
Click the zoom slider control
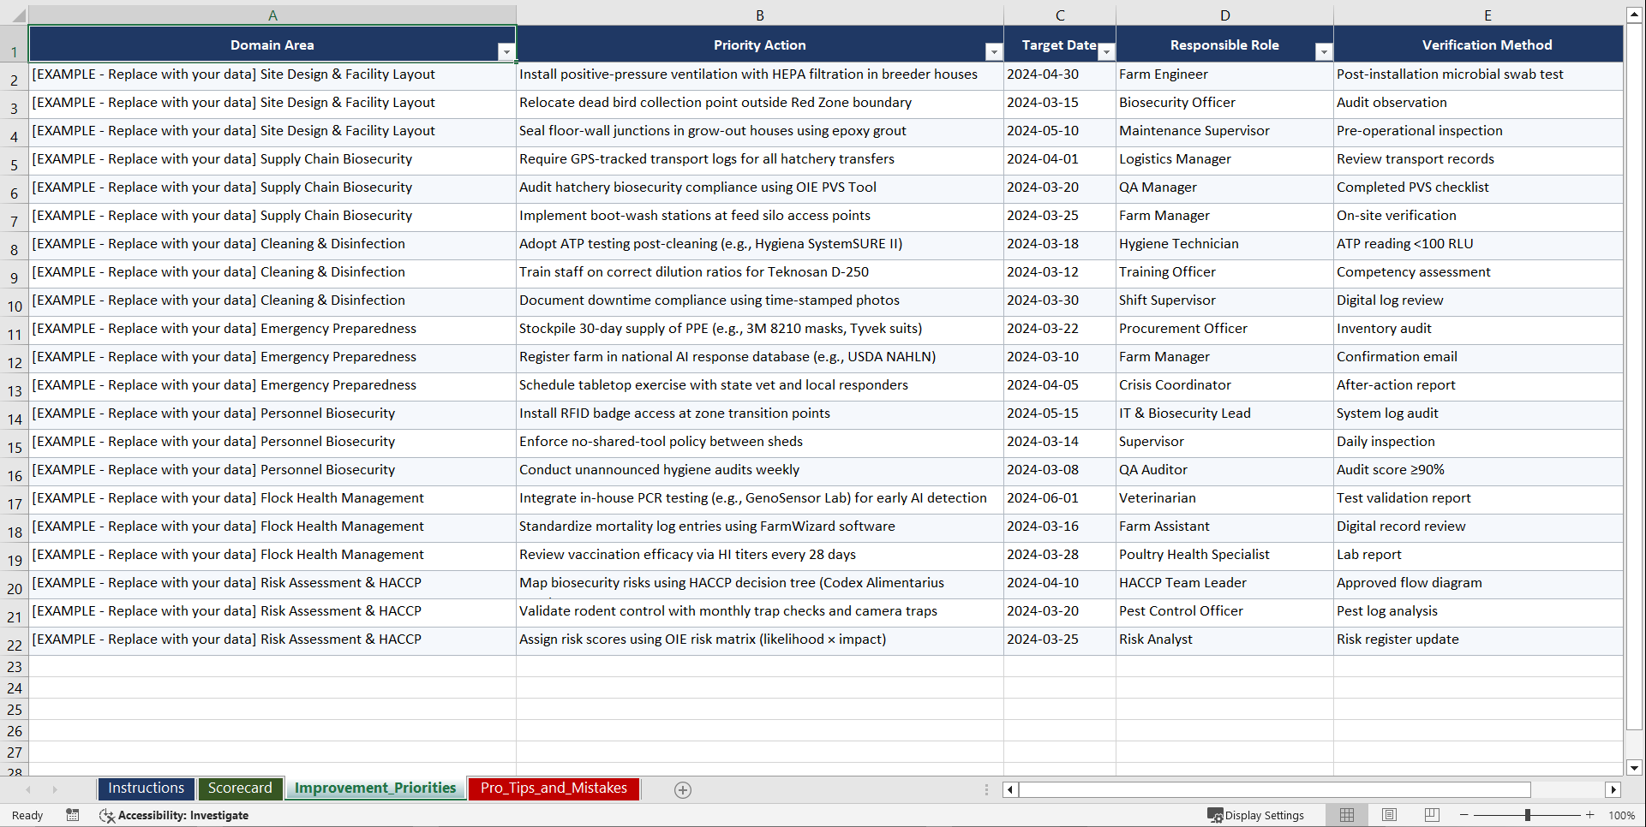pos(1528,815)
